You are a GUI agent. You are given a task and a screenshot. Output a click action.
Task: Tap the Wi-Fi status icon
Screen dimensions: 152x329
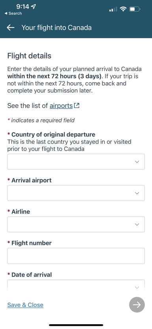pyautogui.click(x=123, y=9)
